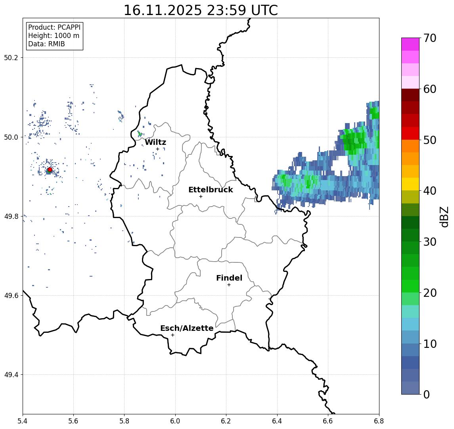The height and width of the screenshot is (429, 454).
Task: Click the cross marker below Wiltz
Action: 157,149
